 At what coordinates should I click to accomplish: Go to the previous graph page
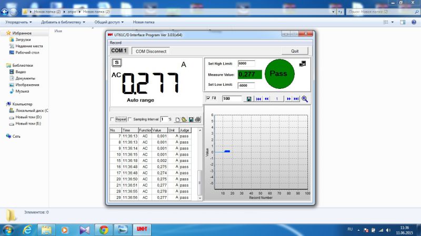point(267,99)
